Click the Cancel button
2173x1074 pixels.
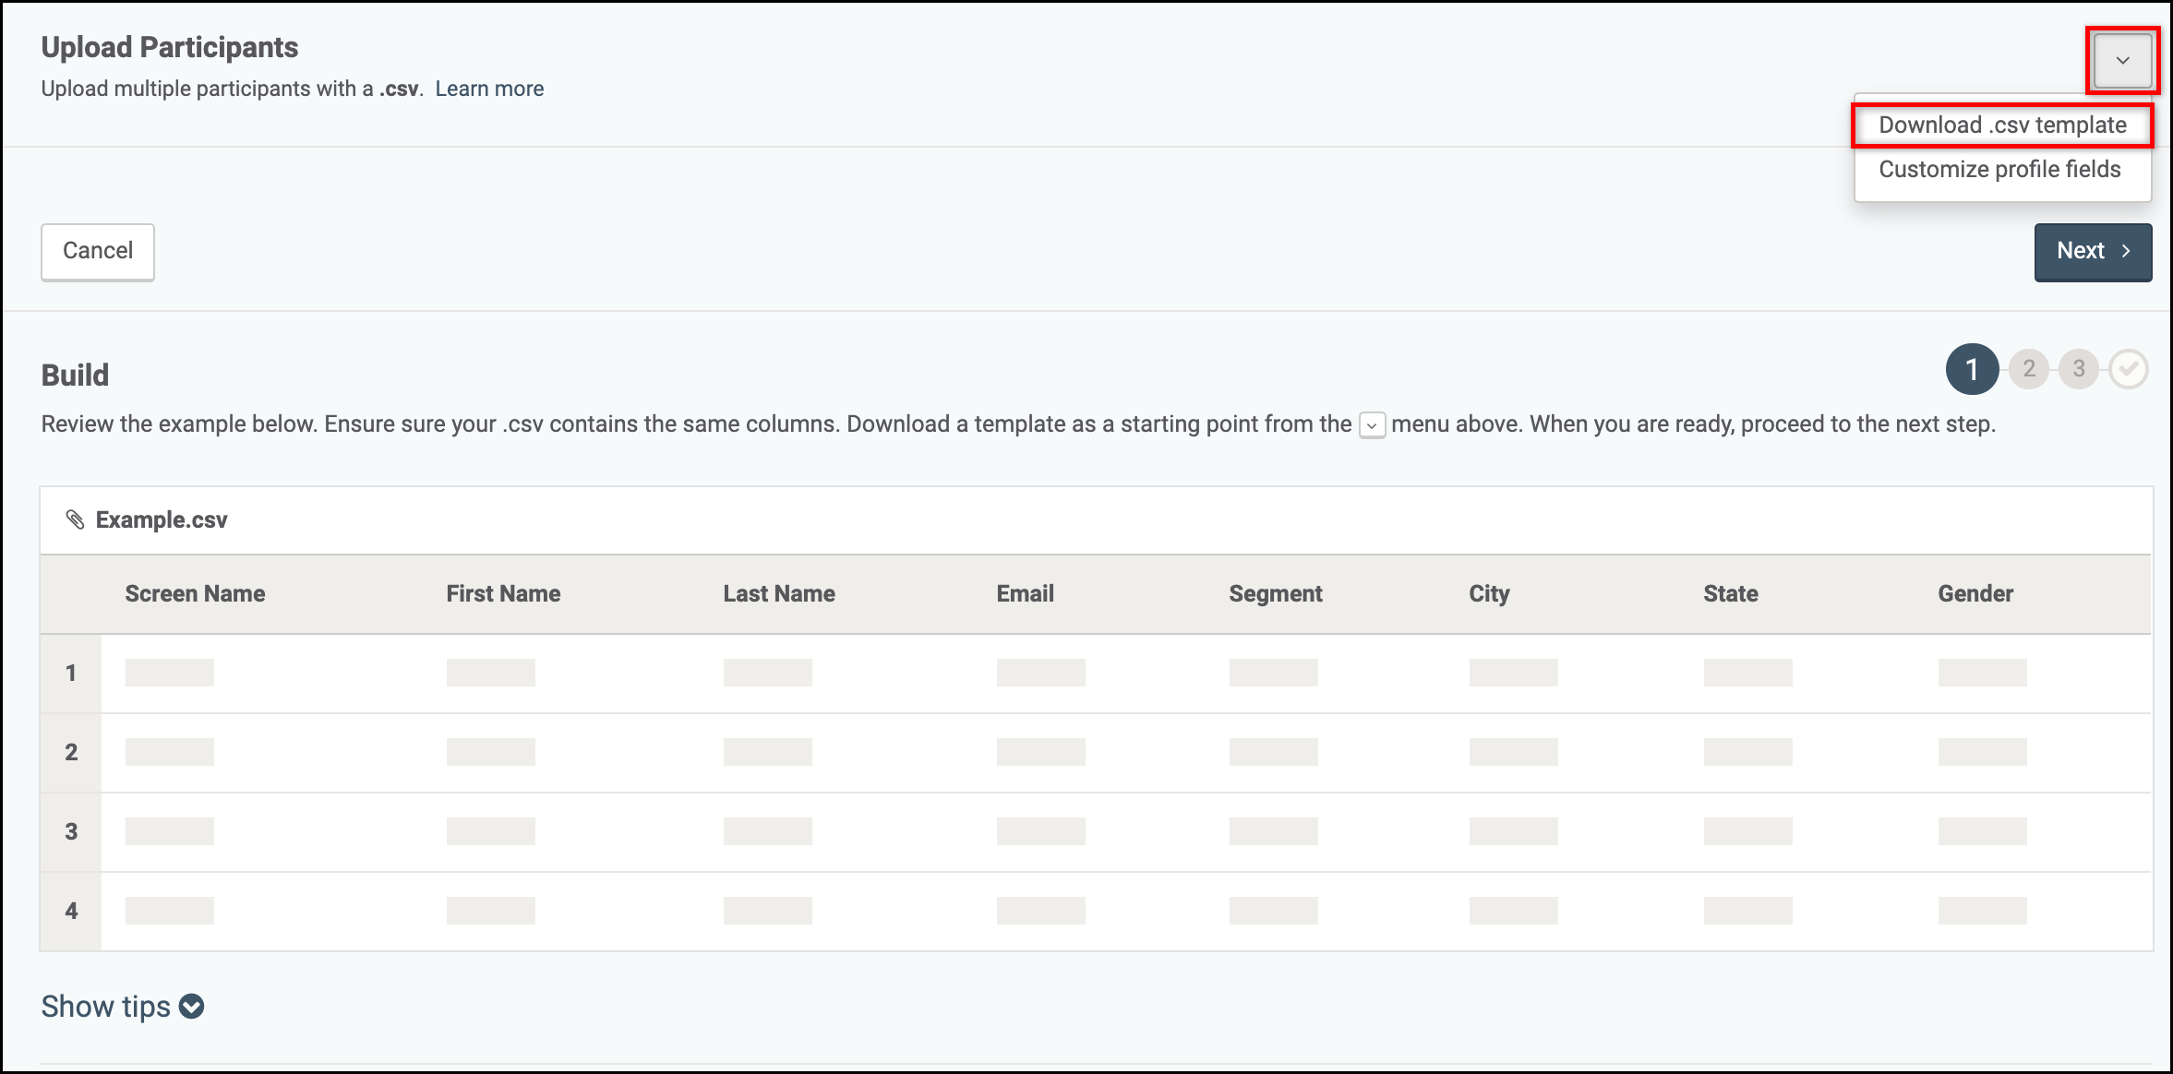pyautogui.click(x=98, y=251)
